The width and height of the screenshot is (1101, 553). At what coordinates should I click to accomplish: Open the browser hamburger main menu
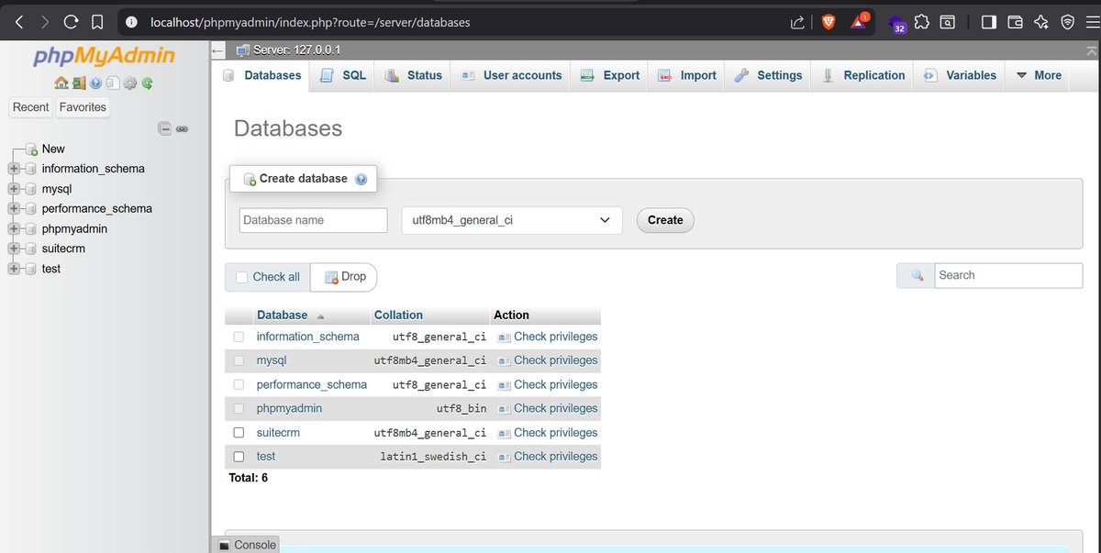pos(1092,22)
